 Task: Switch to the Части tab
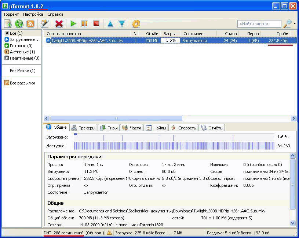[x=132, y=128]
